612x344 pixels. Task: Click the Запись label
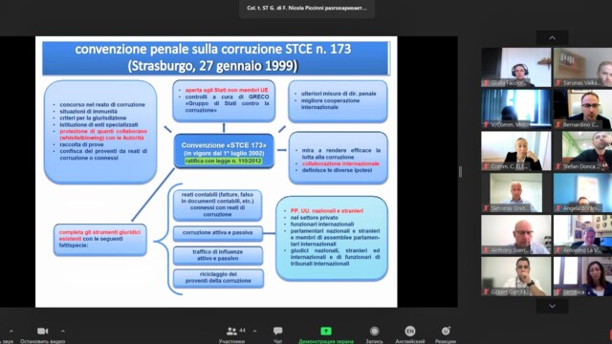[x=374, y=341]
